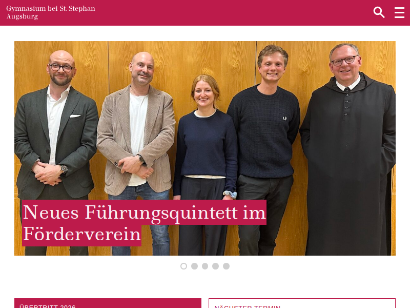Click the word Förderverein in the slide caption

pyautogui.click(x=82, y=235)
